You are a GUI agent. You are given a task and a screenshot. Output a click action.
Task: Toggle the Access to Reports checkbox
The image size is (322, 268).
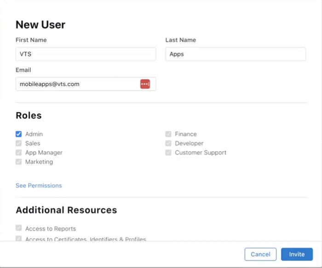(x=18, y=228)
